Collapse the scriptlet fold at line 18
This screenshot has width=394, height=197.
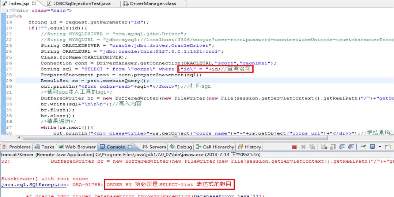(x=14, y=16)
